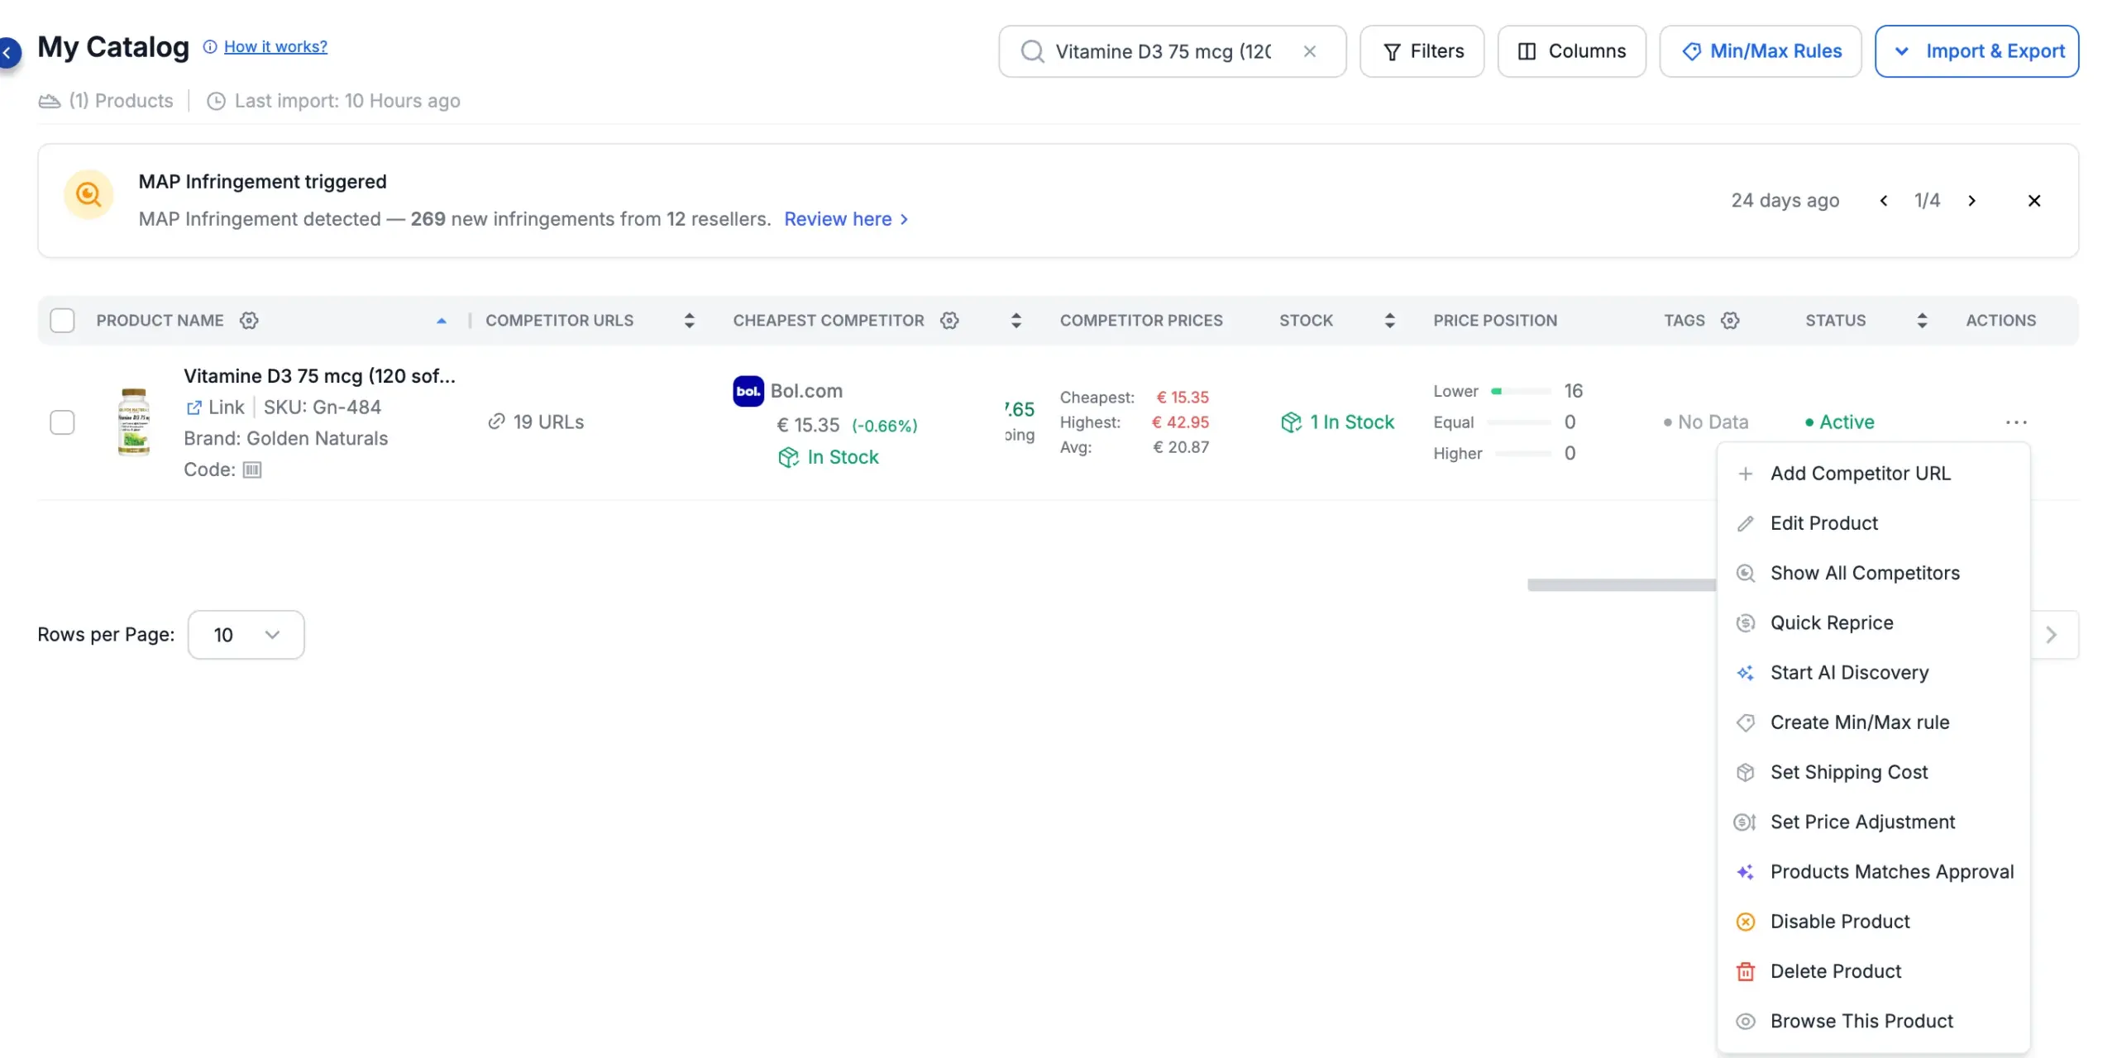2117x1058 pixels.
Task: Choose Set Shipping Cost menu entry
Action: pyautogui.click(x=1873, y=772)
